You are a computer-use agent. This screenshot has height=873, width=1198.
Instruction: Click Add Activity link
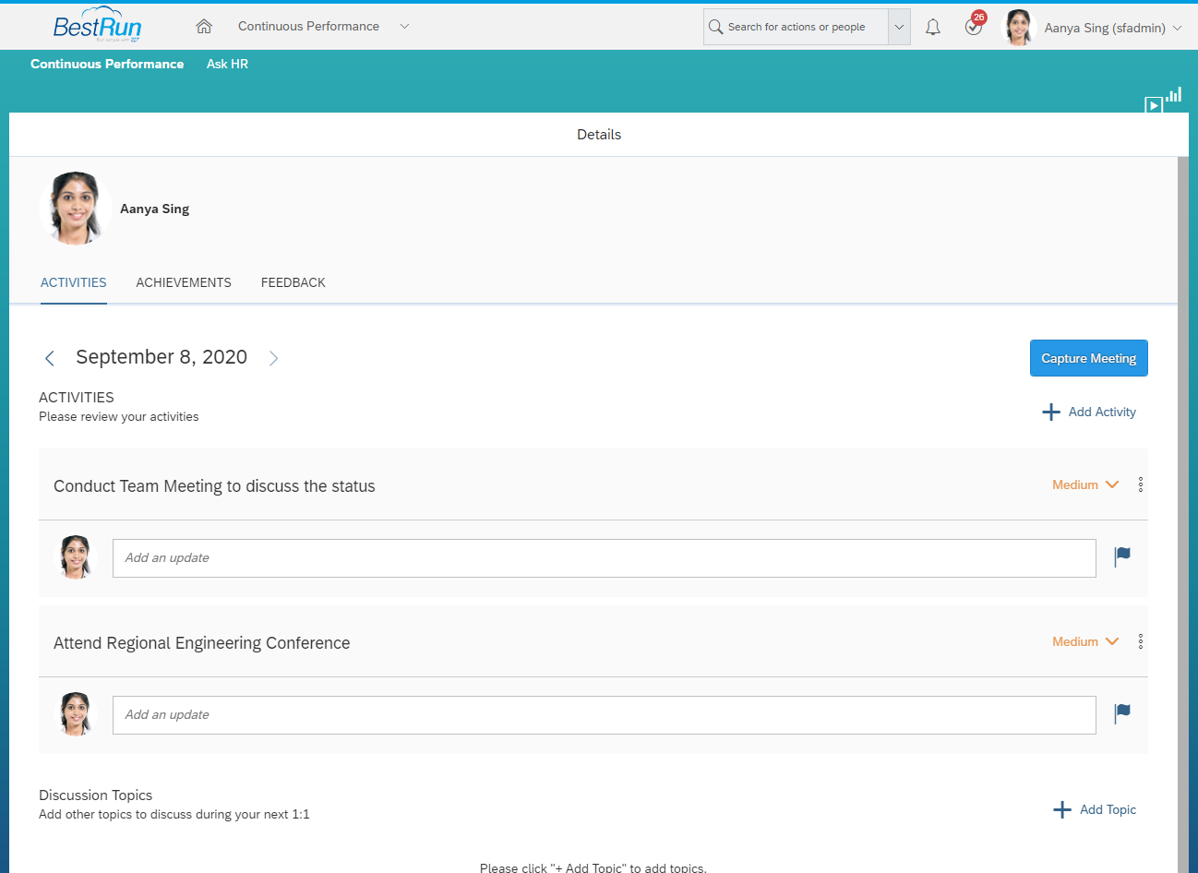point(1090,412)
